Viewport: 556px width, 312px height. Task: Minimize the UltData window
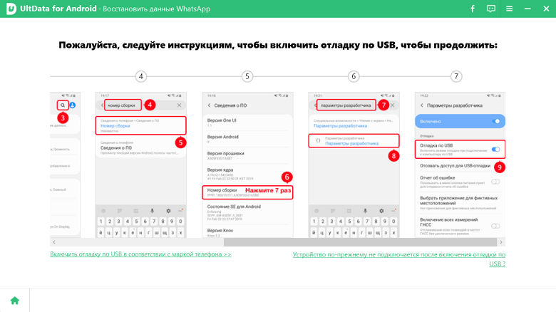pyautogui.click(x=527, y=9)
